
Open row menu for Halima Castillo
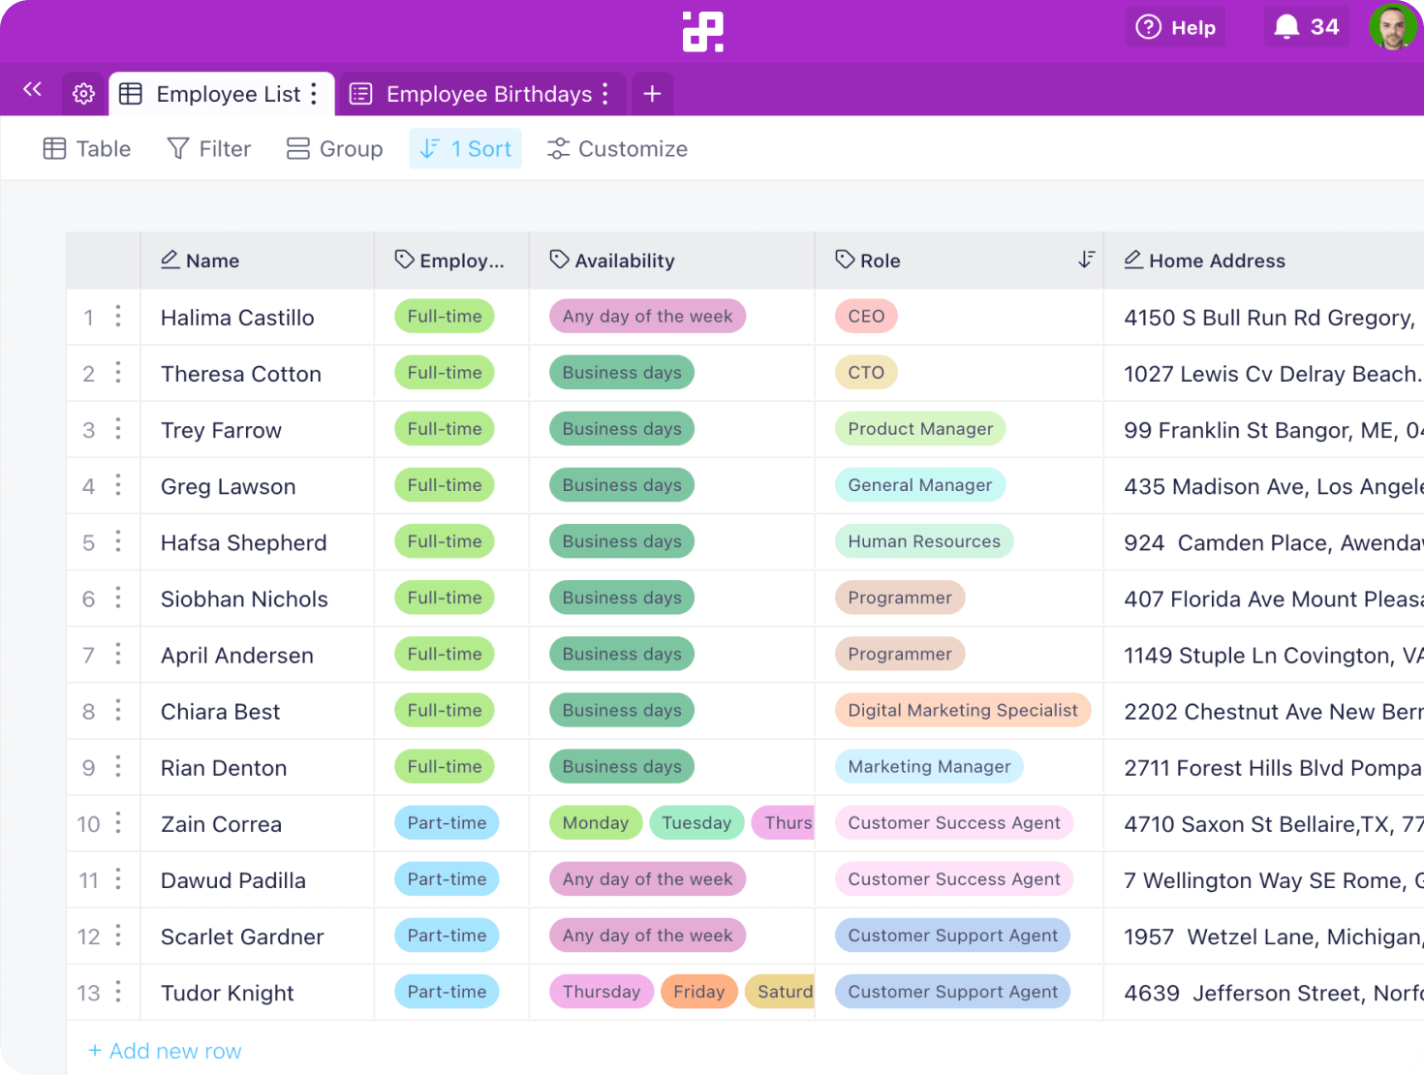[118, 317]
